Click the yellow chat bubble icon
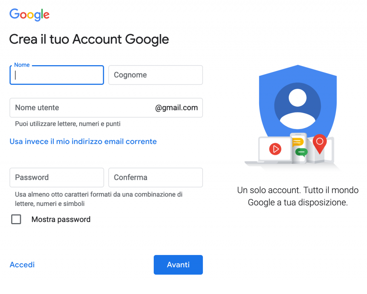 coord(298,142)
